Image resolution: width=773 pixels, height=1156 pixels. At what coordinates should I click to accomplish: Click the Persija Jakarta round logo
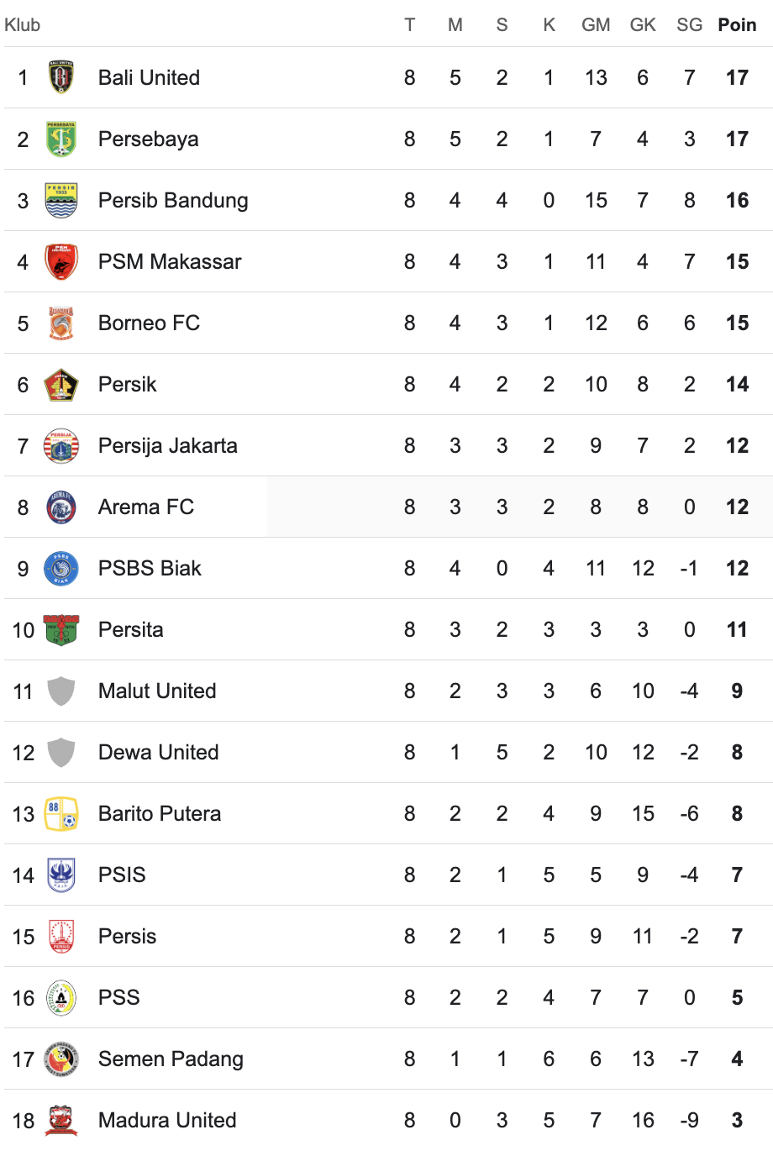(x=61, y=445)
